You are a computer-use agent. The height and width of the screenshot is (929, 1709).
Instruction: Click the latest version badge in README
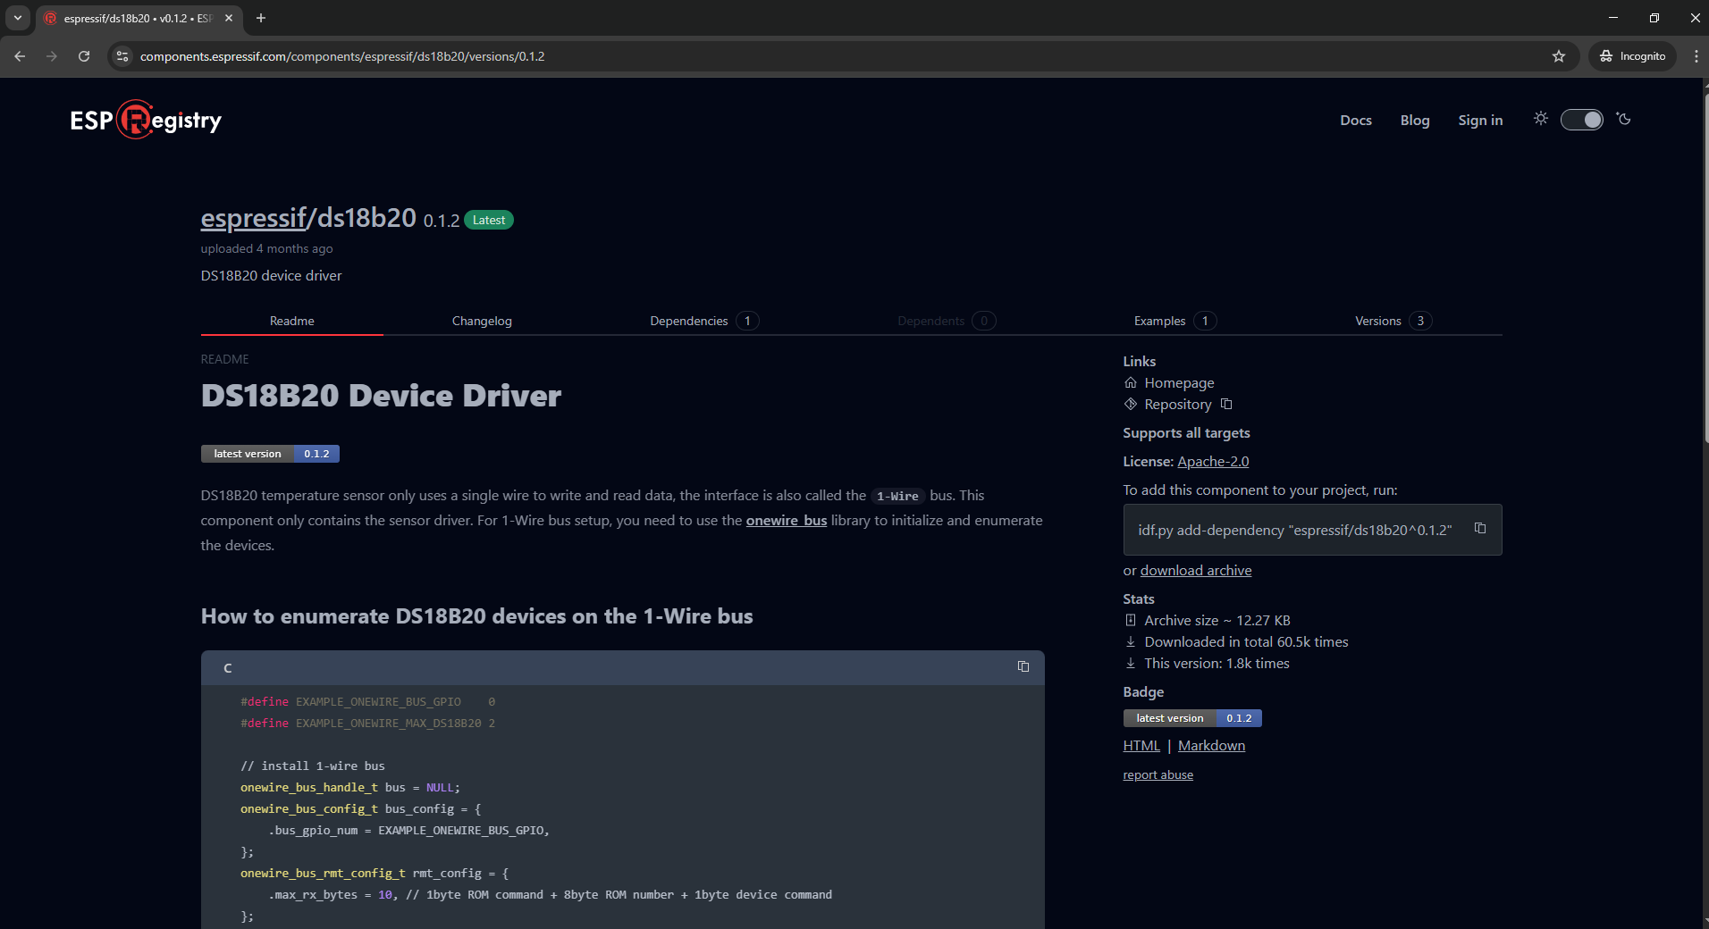270,454
